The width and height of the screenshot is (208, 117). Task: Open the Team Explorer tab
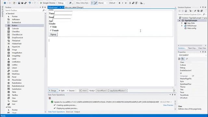[192, 48]
